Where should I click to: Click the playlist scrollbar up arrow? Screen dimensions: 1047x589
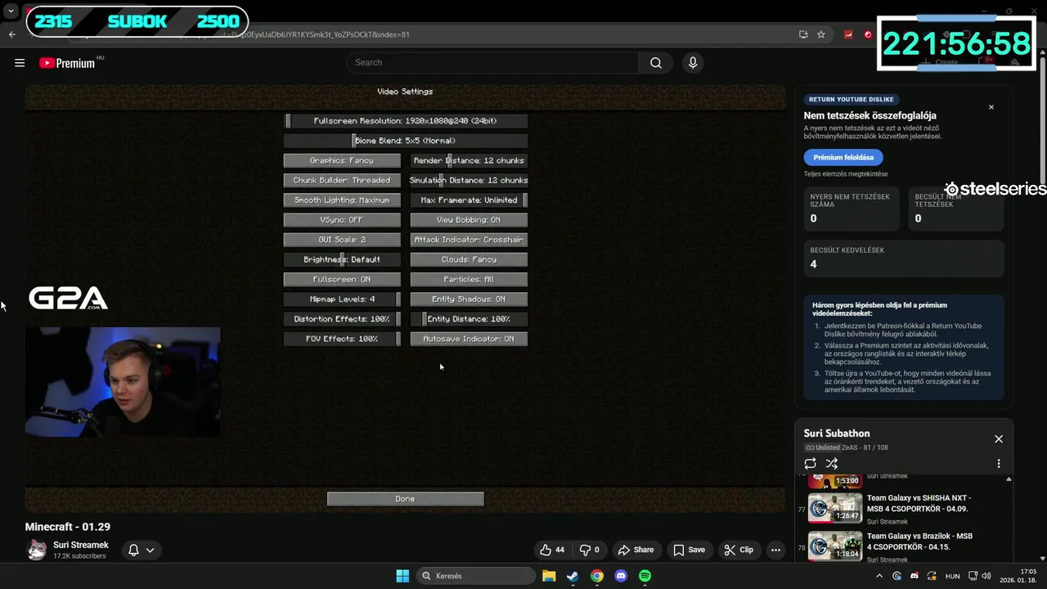[x=1009, y=479]
